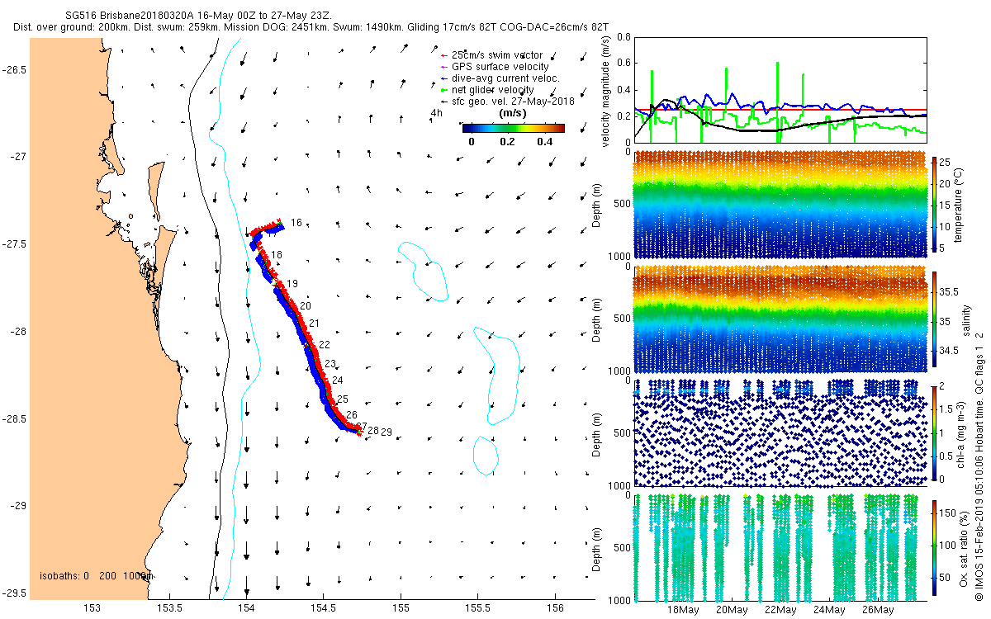Viewport: 991px width, 619px height.
Task: Click day label 24 on the glider track
Action: (x=337, y=380)
